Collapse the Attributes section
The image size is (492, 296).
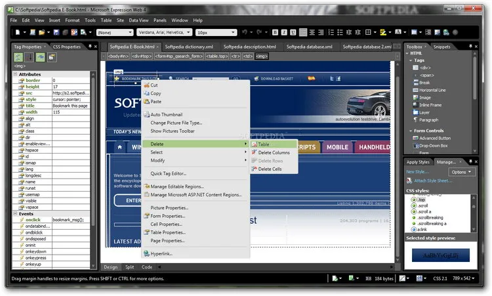click(x=15, y=74)
